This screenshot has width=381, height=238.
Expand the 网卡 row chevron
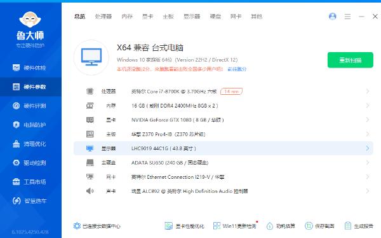368,177
